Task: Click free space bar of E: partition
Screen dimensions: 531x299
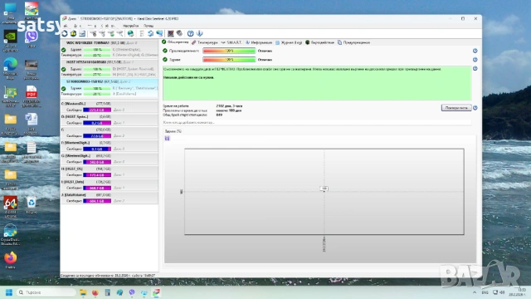Action: (97, 136)
